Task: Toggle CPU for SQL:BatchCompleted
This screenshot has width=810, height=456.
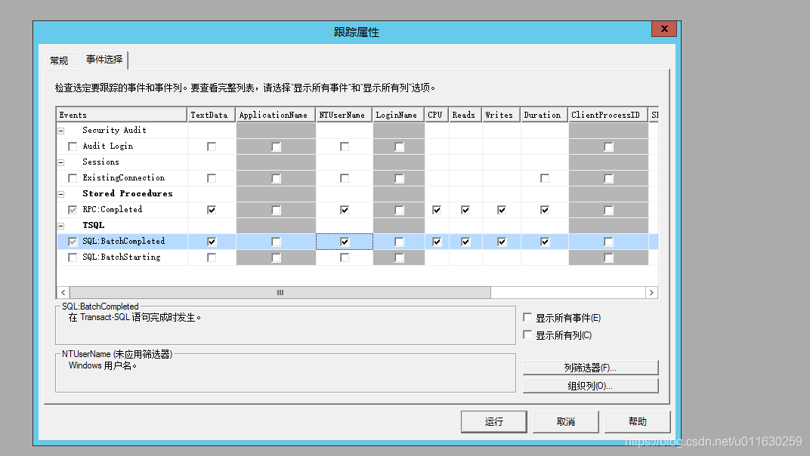Action: [x=437, y=242]
